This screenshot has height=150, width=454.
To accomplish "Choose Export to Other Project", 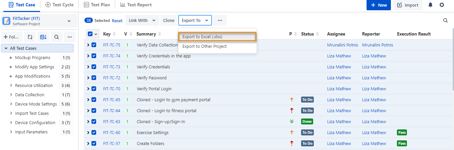I will coord(217,46).
